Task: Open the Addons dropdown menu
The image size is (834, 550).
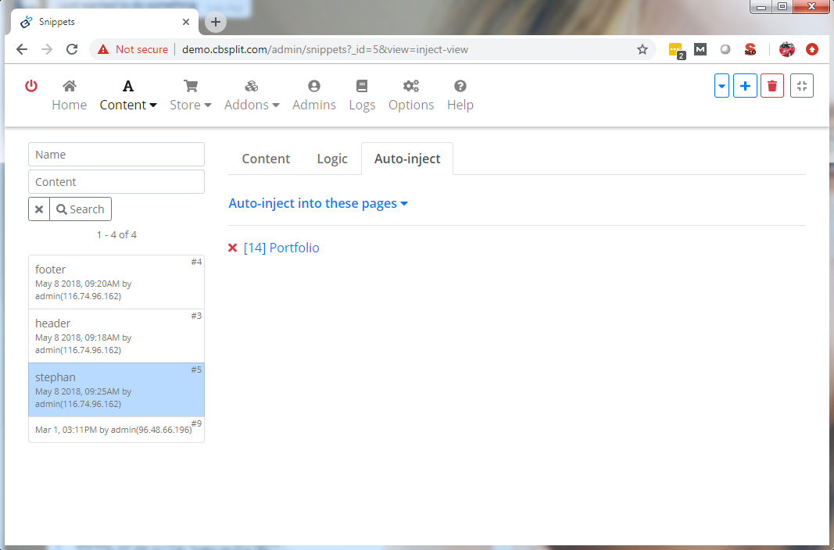Action: [252, 95]
